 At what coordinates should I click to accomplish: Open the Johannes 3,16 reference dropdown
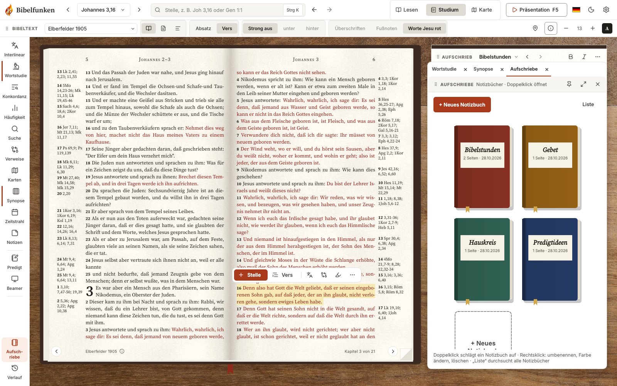click(x=103, y=10)
